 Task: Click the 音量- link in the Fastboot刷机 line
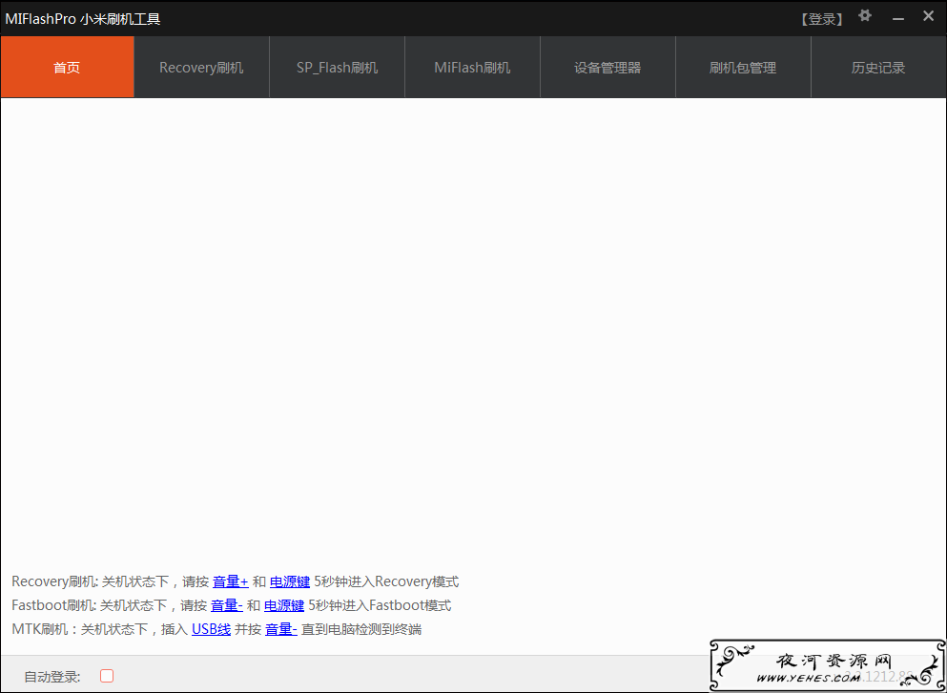tap(226, 605)
